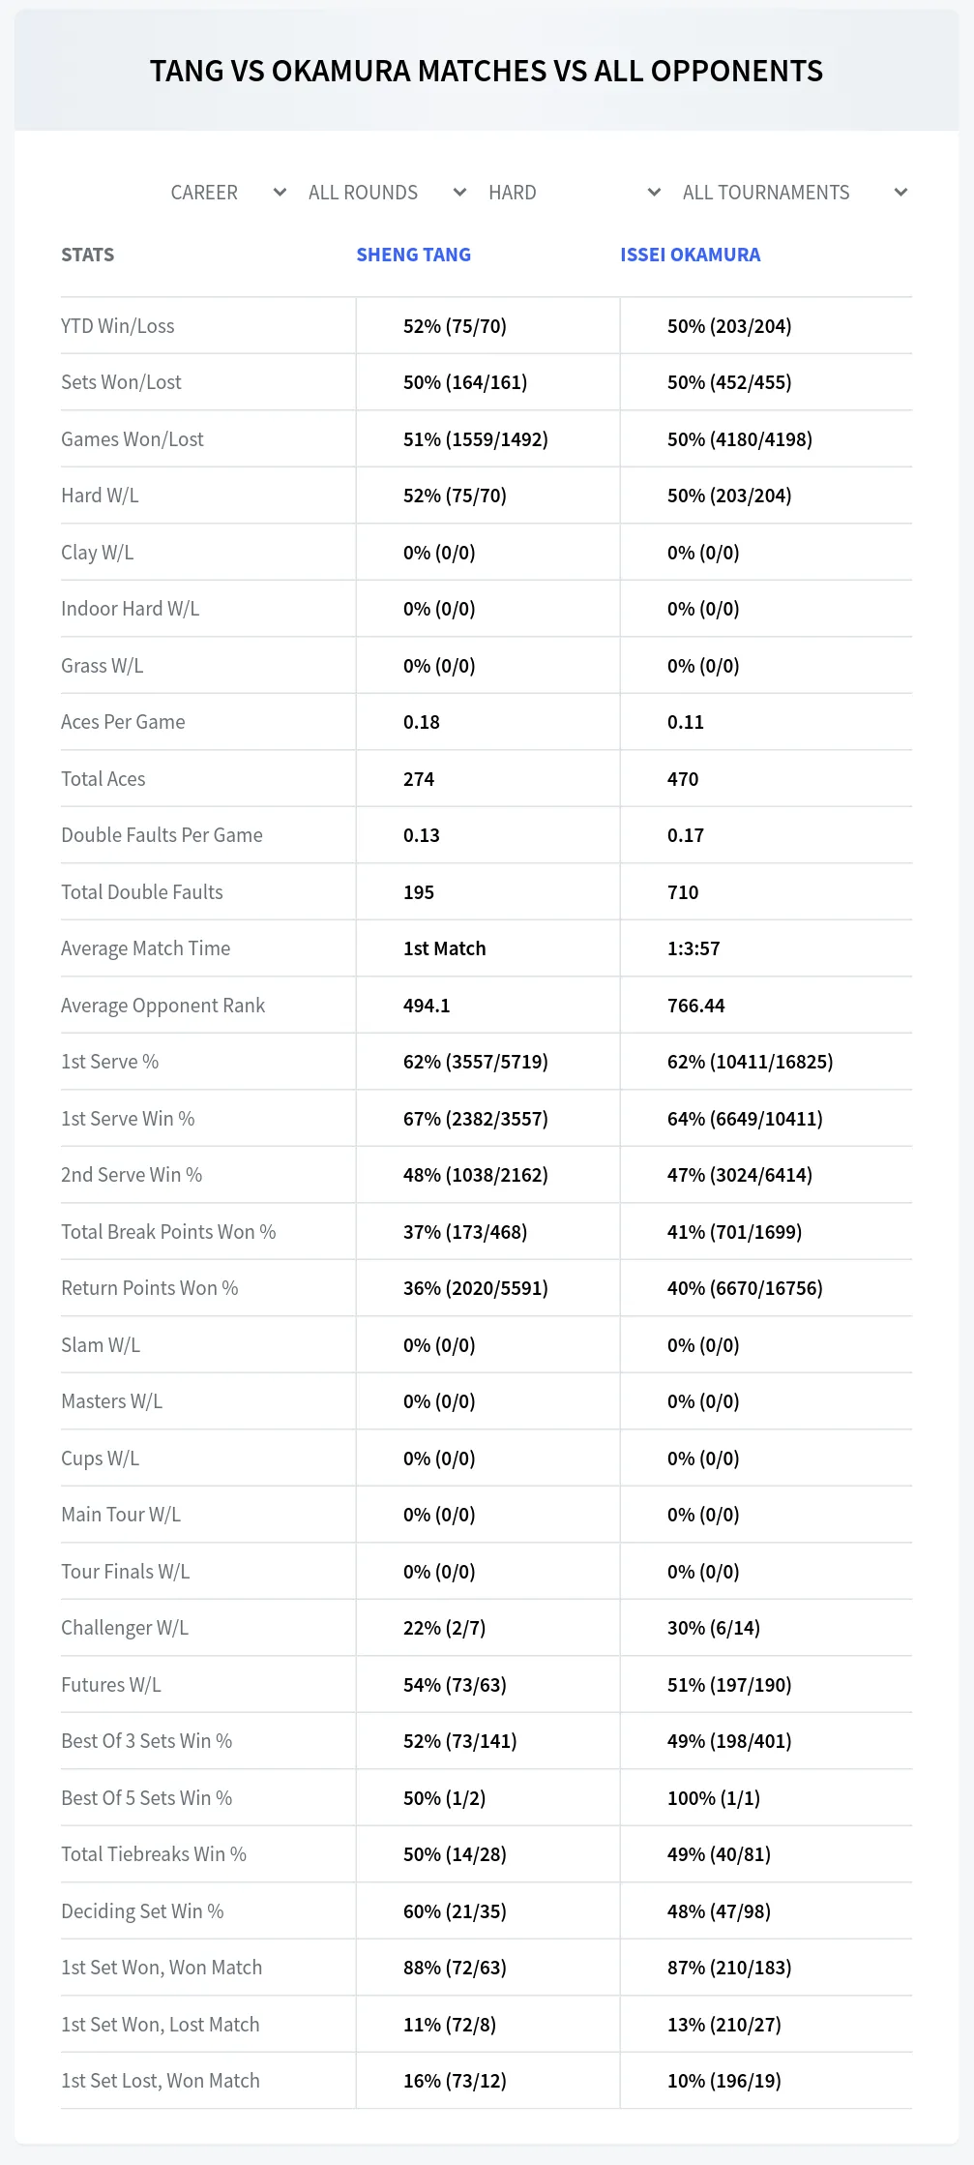Expand the ALL ROUNDS dropdown
The height and width of the screenshot is (2165, 974).
tap(386, 193)
